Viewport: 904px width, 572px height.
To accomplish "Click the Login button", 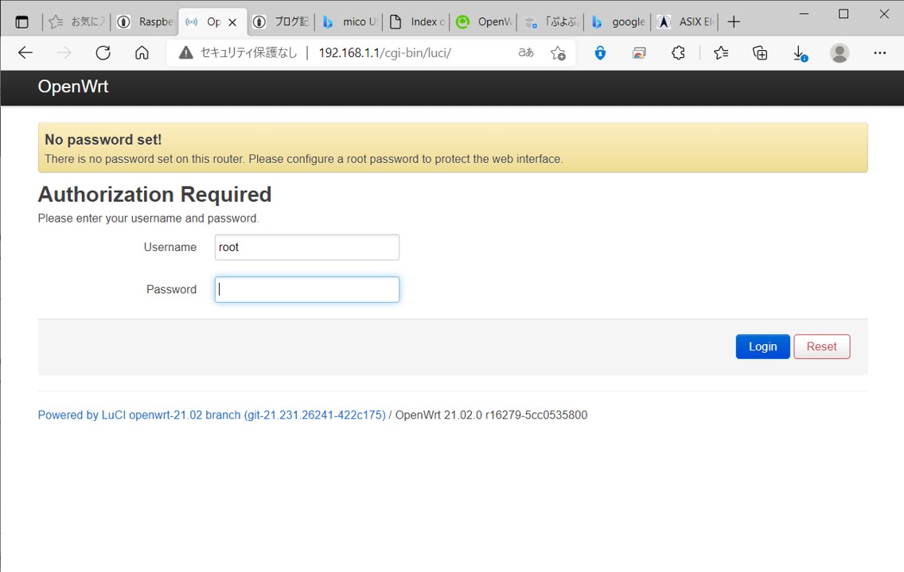I will (x=762, y=346).
